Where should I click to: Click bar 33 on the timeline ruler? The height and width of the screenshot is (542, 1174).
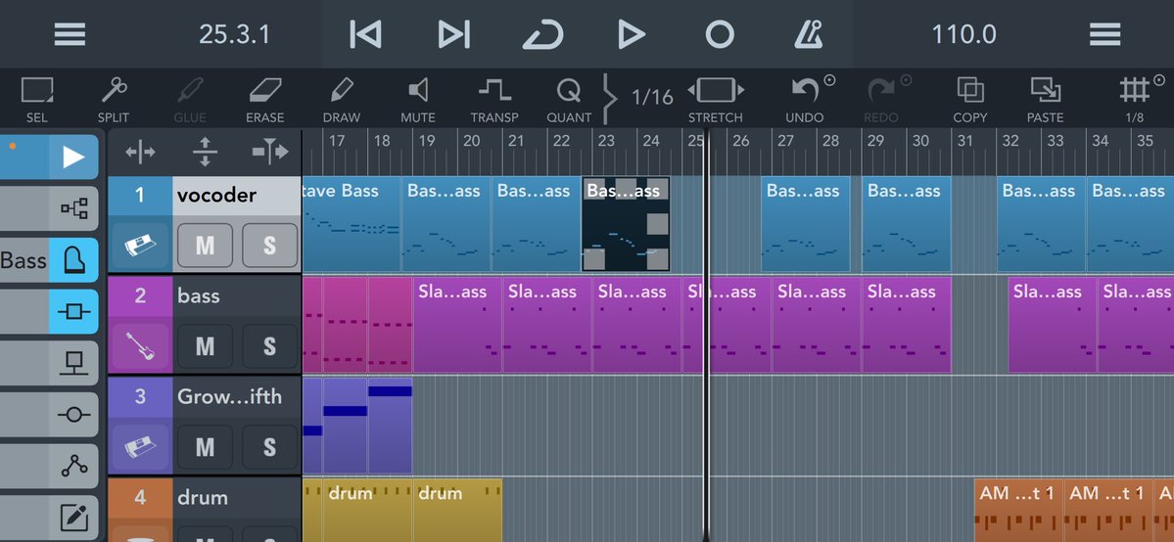point(1055,141)
